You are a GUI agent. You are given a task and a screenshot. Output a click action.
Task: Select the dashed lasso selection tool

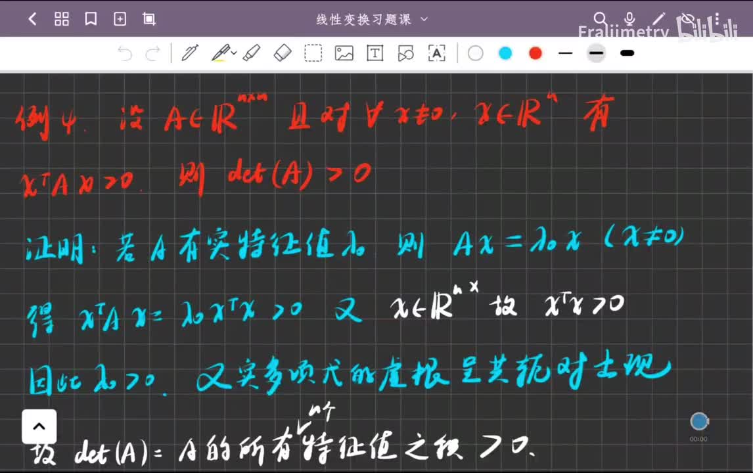coord(313,53)
